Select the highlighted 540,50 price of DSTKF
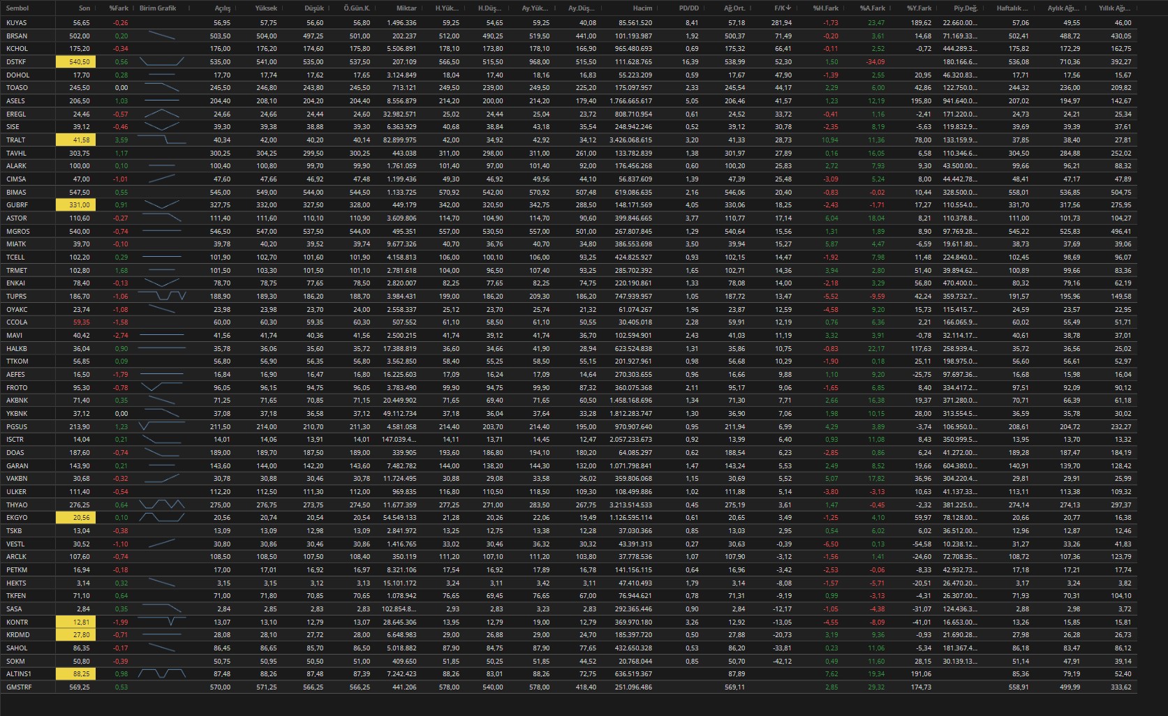The height and width of the screenshot is (716, 1168). tap(75, 61)
